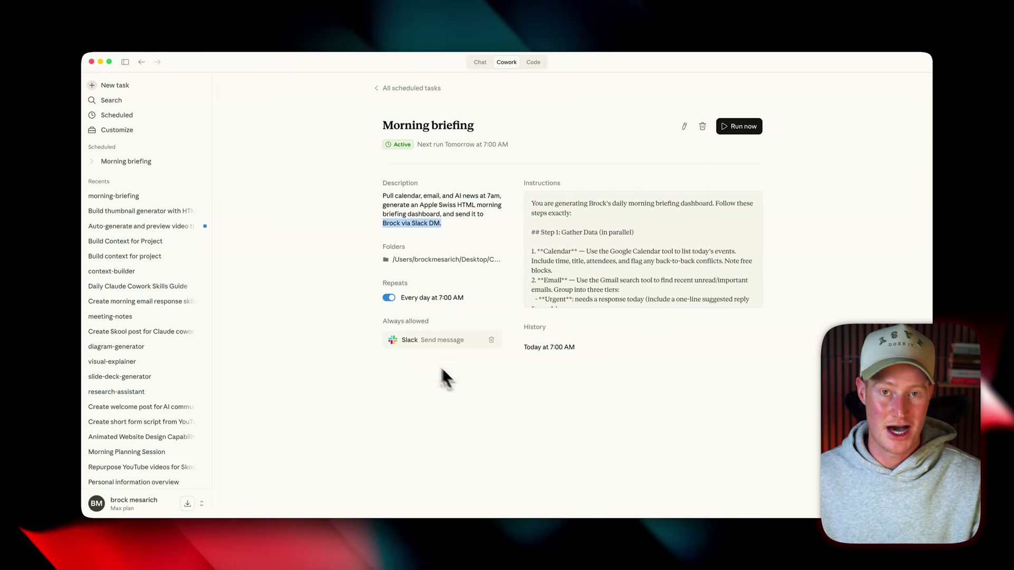Click inside the Instructions text box
Screen dimensions: 1014x570
point(643,250)
